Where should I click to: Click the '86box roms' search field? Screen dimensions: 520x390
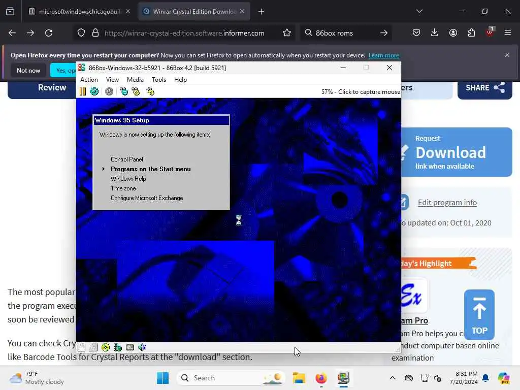(x=345, y=33)
